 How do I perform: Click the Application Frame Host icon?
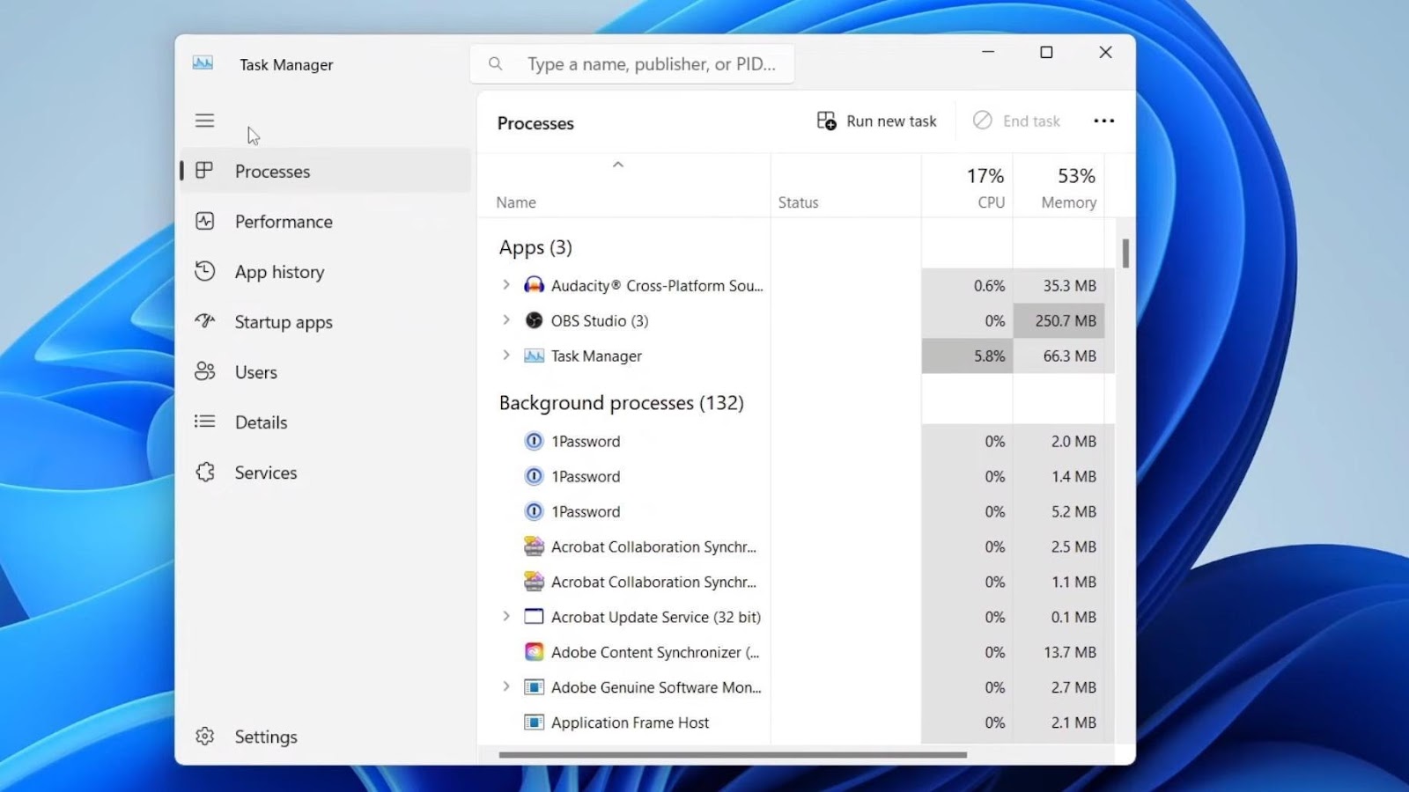(x=534, y=722)
